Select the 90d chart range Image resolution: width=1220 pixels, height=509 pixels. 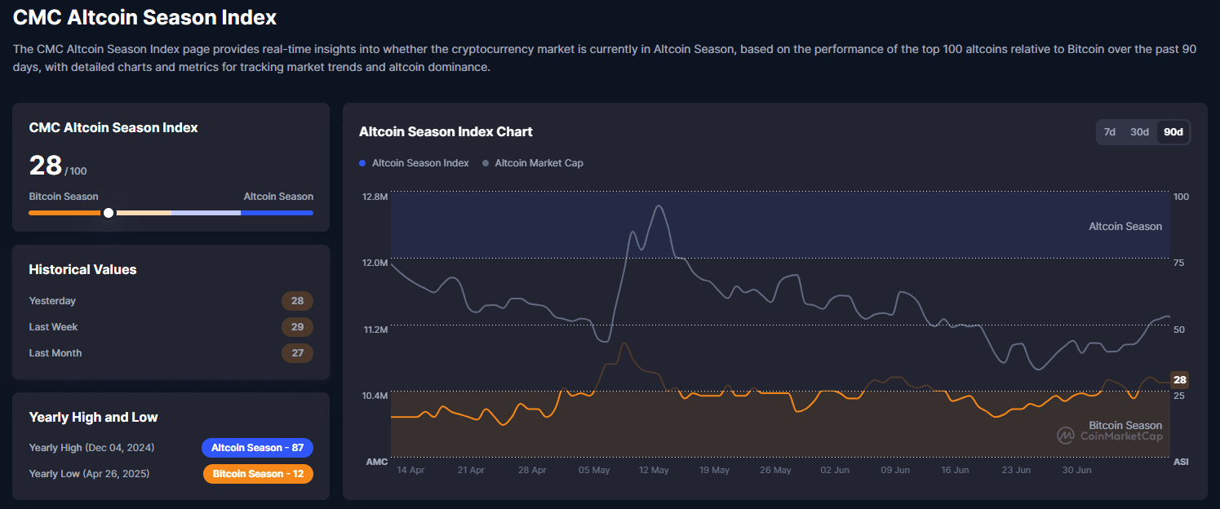(1173, 132)
